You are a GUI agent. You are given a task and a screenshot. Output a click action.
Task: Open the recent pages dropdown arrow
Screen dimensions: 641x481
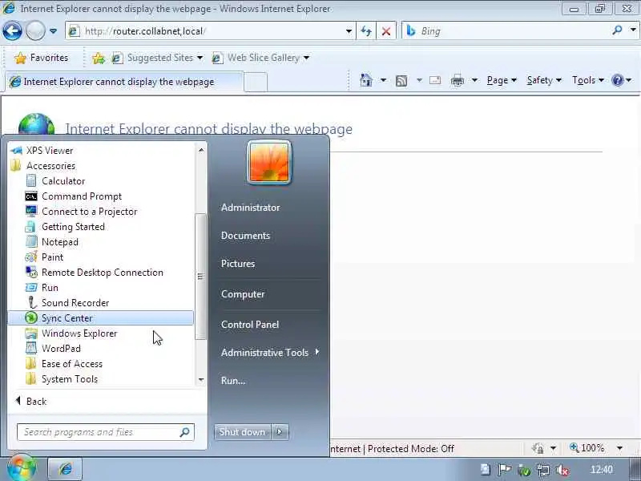point(53,31)
